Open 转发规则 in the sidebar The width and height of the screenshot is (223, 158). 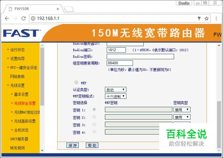click(17, 148)
